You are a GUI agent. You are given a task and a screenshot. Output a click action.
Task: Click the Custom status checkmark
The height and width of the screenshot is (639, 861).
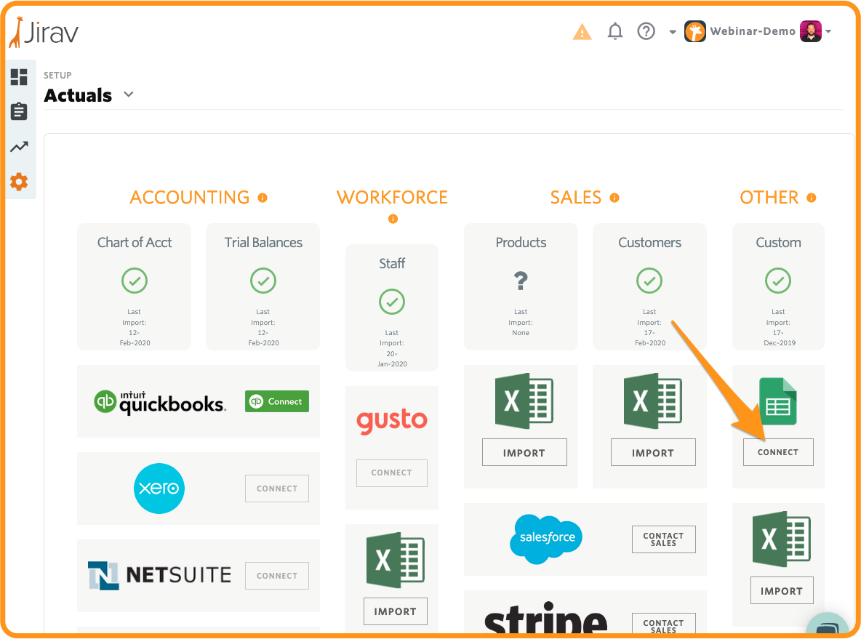click(778, 281)
